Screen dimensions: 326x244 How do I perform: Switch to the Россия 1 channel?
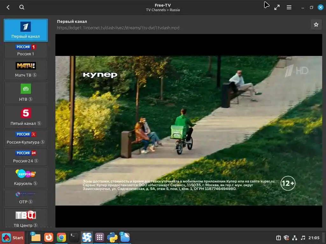(26, 50)
